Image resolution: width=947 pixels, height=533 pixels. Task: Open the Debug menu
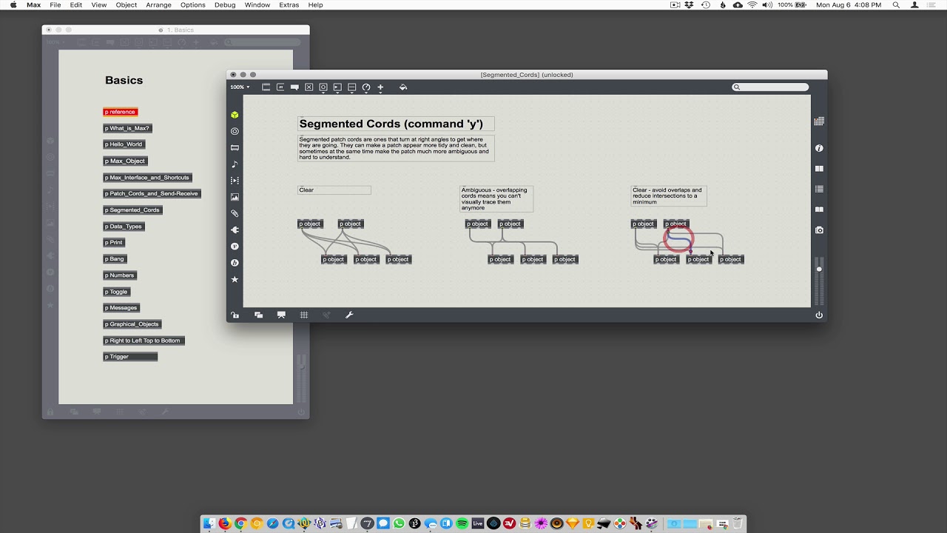click(x=225, y=5)
